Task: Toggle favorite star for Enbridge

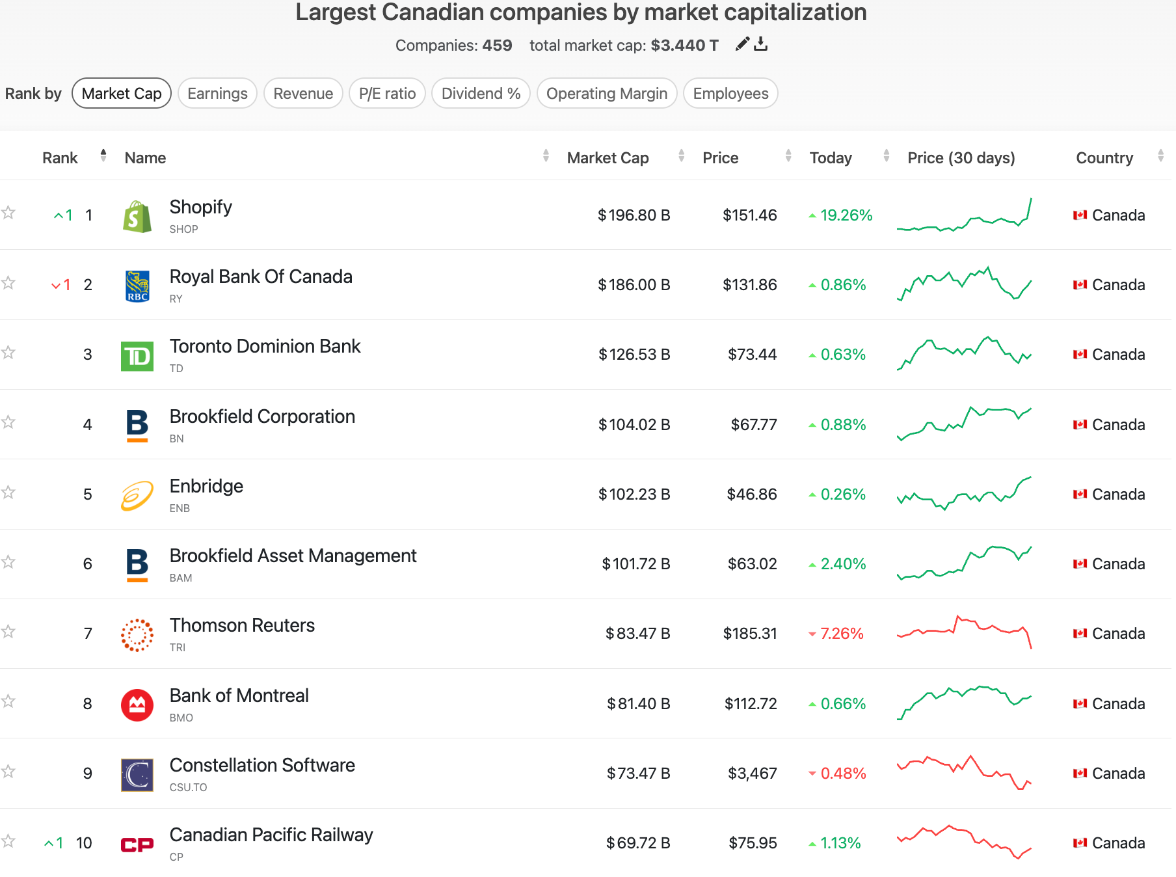Action: pyautogui.click(x=8, y=492)
